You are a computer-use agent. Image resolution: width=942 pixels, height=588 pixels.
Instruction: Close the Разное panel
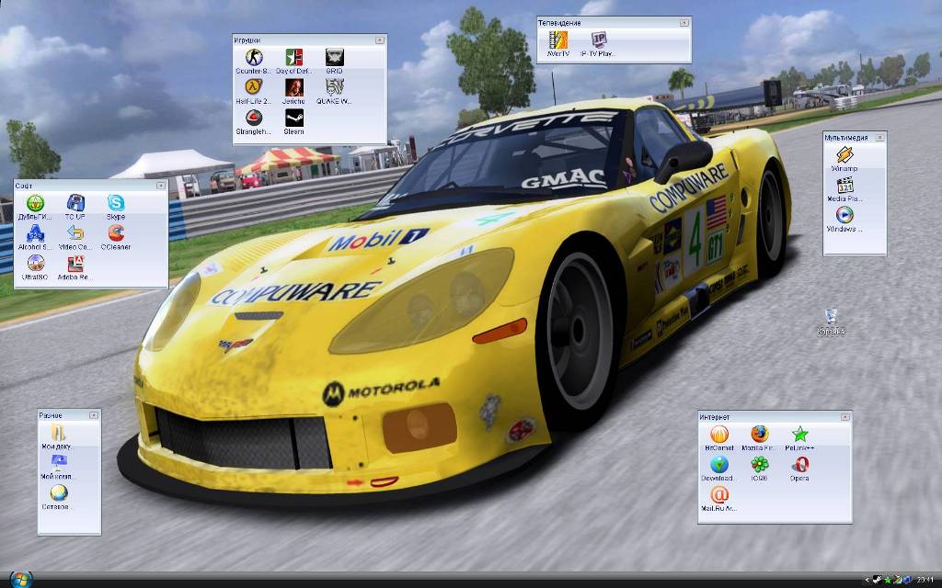click(x=94, y=415)
